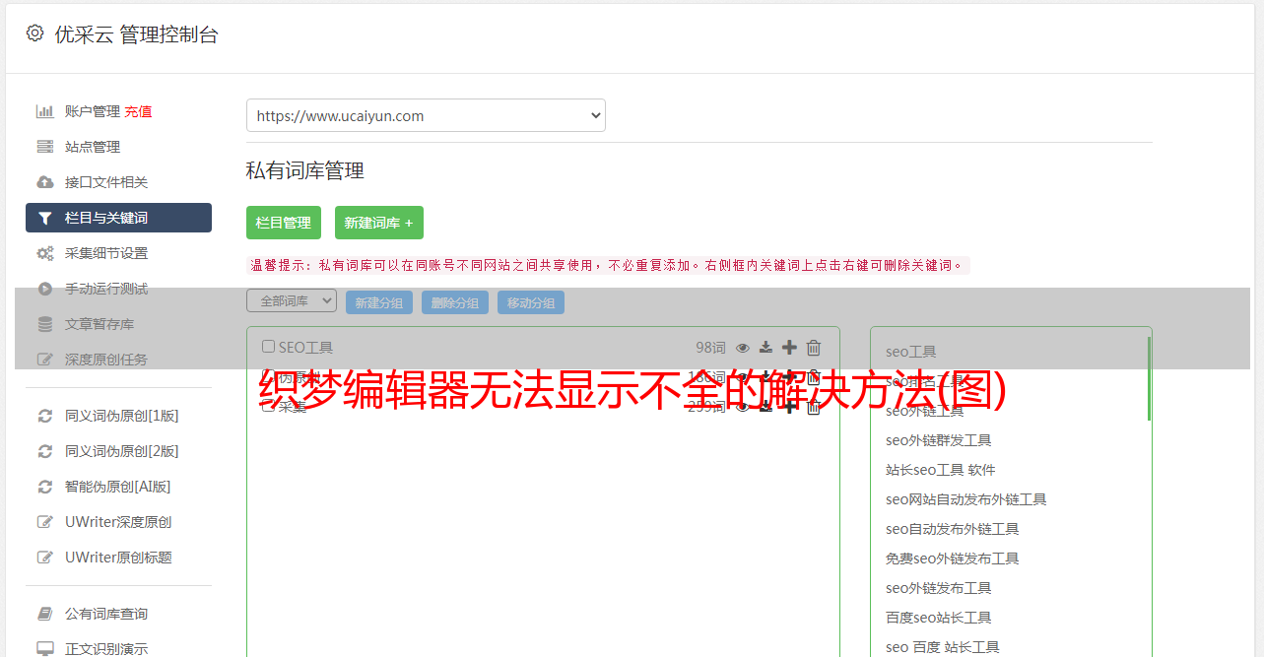1264x657 pixels.
Task: Click the funnel icon for 栏目与关键词
Action: coord(45,218)
